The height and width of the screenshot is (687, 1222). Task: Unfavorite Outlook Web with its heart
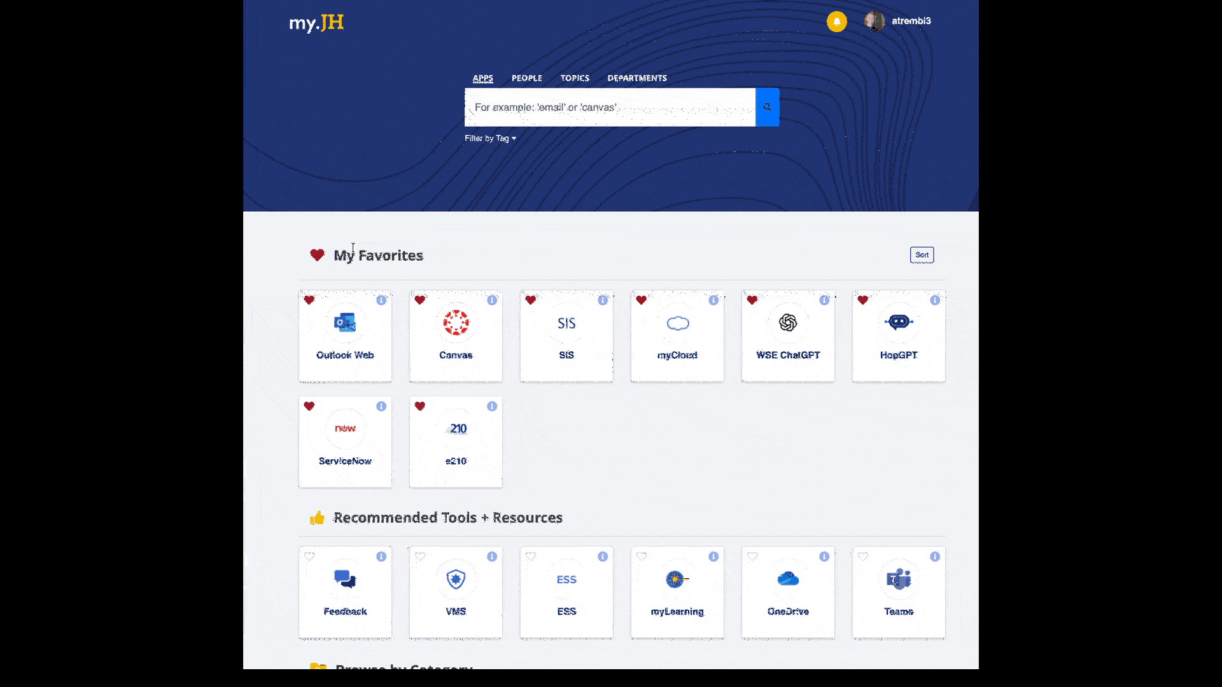(309, 300)
